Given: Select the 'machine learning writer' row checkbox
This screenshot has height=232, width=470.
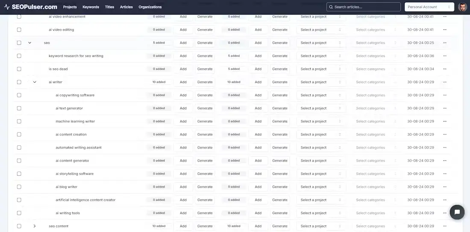Looking at the screenshot, I should tap(19, 122).
